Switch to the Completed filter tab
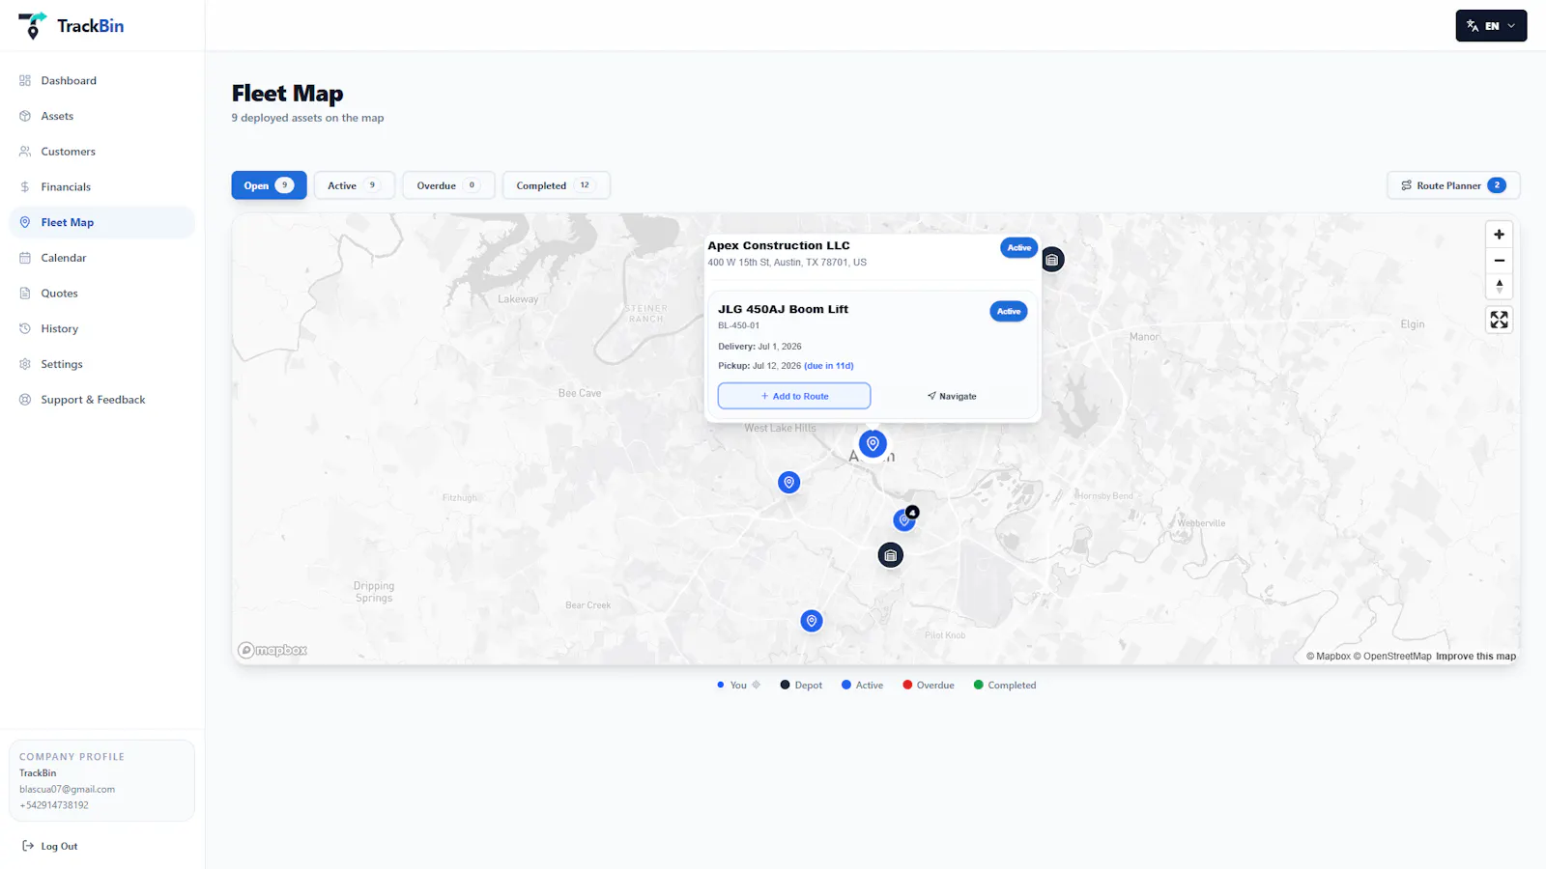The height and width of the screenshot is (869, 1546). [x=556, y=185]
